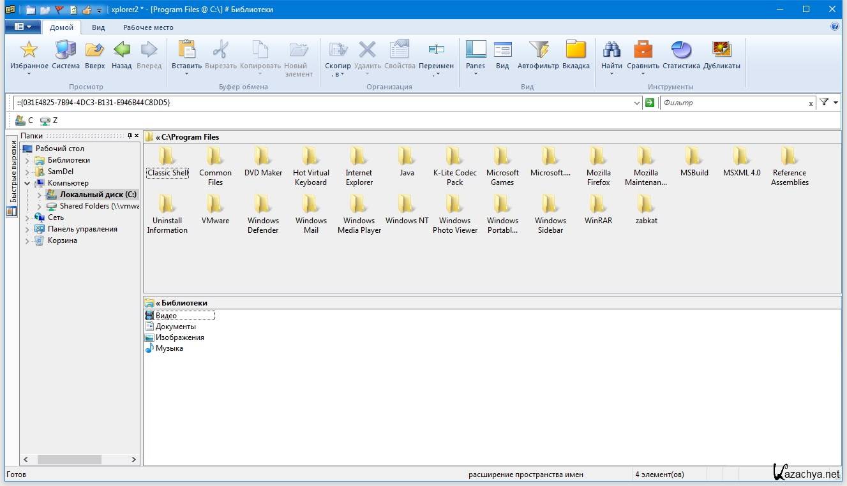This screenshot has height=486, width=847.
Task: Click into the Фильтр input field
Action: pos(733,103)
